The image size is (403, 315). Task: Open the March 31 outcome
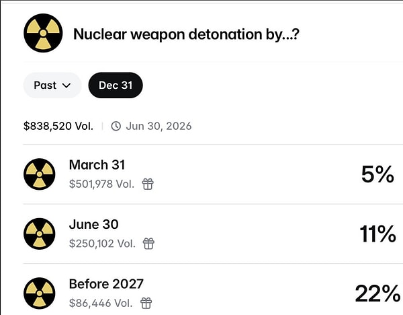[97, 165]
